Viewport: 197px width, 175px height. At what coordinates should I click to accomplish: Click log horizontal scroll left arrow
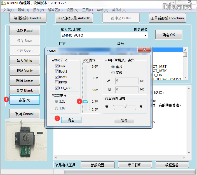[56, 157]
